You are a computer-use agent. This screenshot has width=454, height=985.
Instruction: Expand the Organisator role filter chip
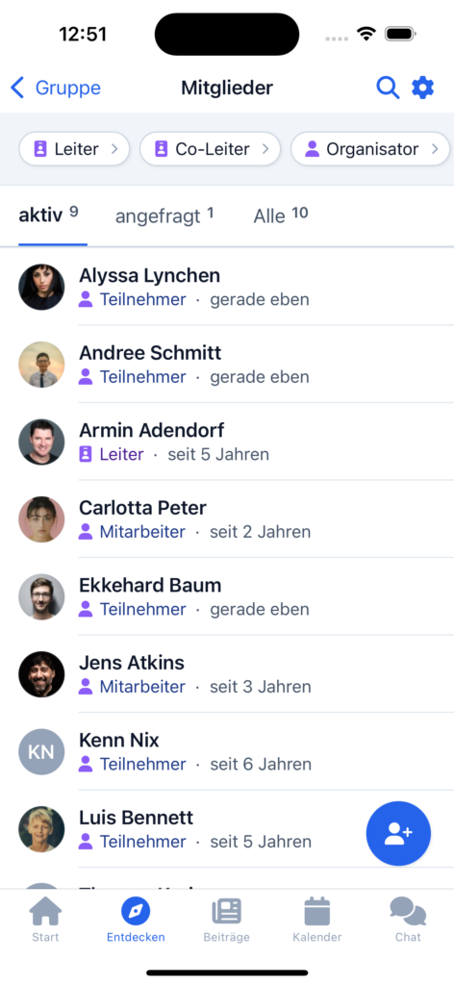point(370,149)
